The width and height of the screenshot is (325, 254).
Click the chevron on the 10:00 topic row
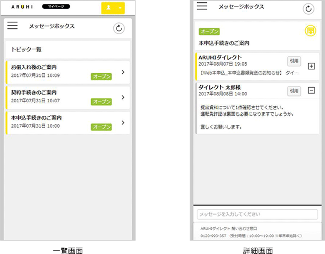(123, 122)
